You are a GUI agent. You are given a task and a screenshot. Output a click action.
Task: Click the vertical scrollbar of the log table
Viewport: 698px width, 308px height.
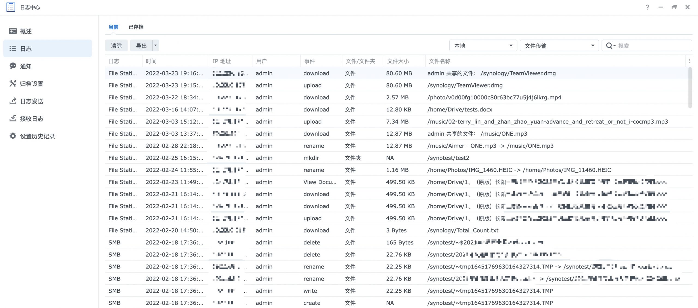(690, 88)
